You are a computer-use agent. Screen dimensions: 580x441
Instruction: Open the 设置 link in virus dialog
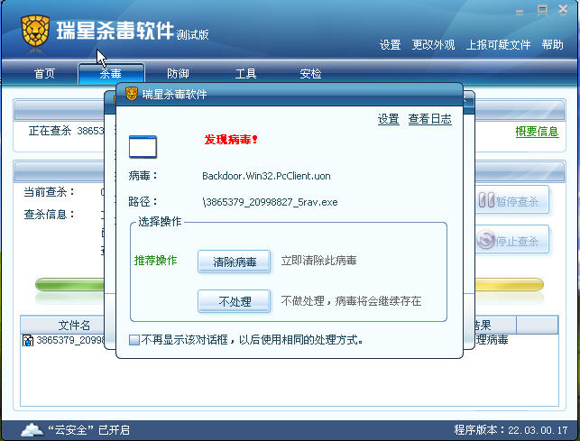point(389,119)
